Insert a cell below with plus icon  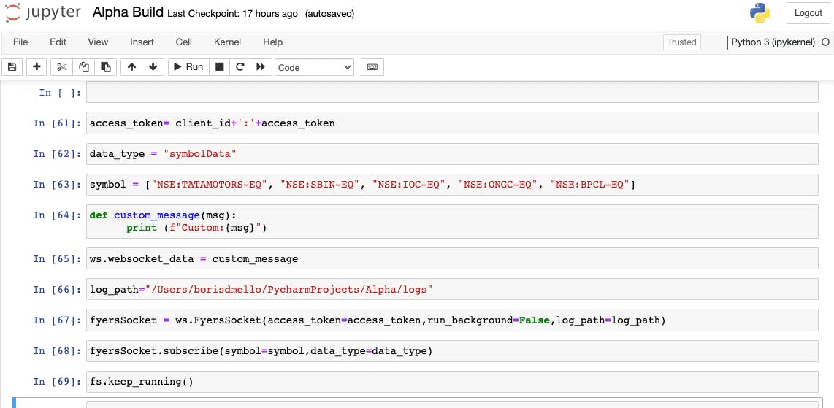pyautogui.click(x=37, y=67)
